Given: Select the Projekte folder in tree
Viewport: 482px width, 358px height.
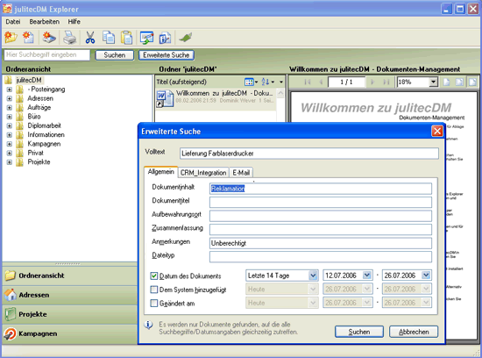Looking at the screenshot, I should [39, 162].
